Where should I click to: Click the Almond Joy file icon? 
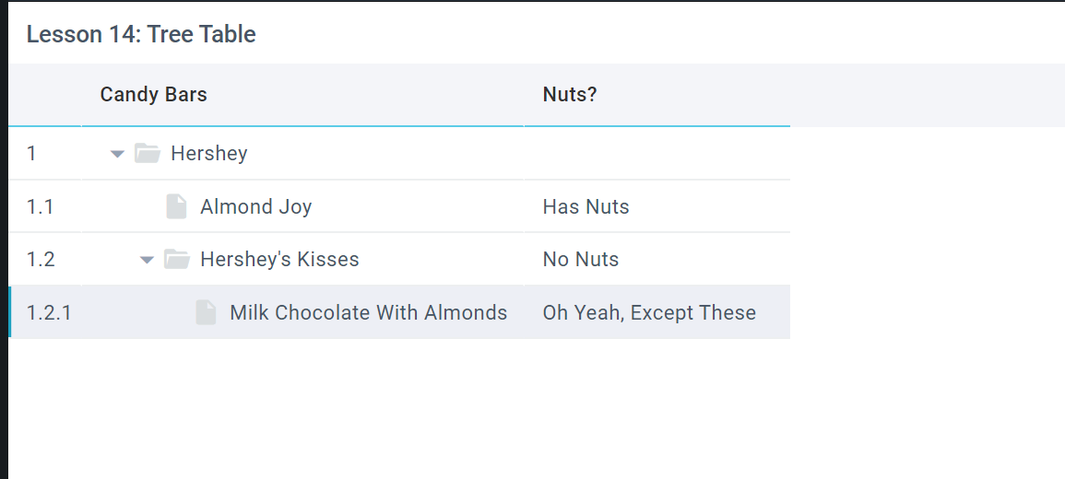176,206
